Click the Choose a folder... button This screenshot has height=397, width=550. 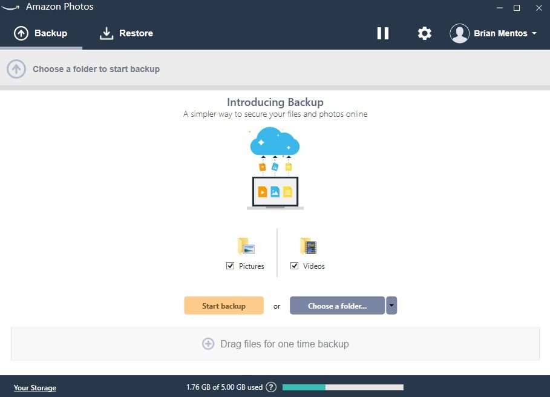[337, 306]
